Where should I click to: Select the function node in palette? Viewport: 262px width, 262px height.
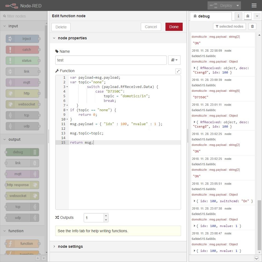(x=22, y=244)
